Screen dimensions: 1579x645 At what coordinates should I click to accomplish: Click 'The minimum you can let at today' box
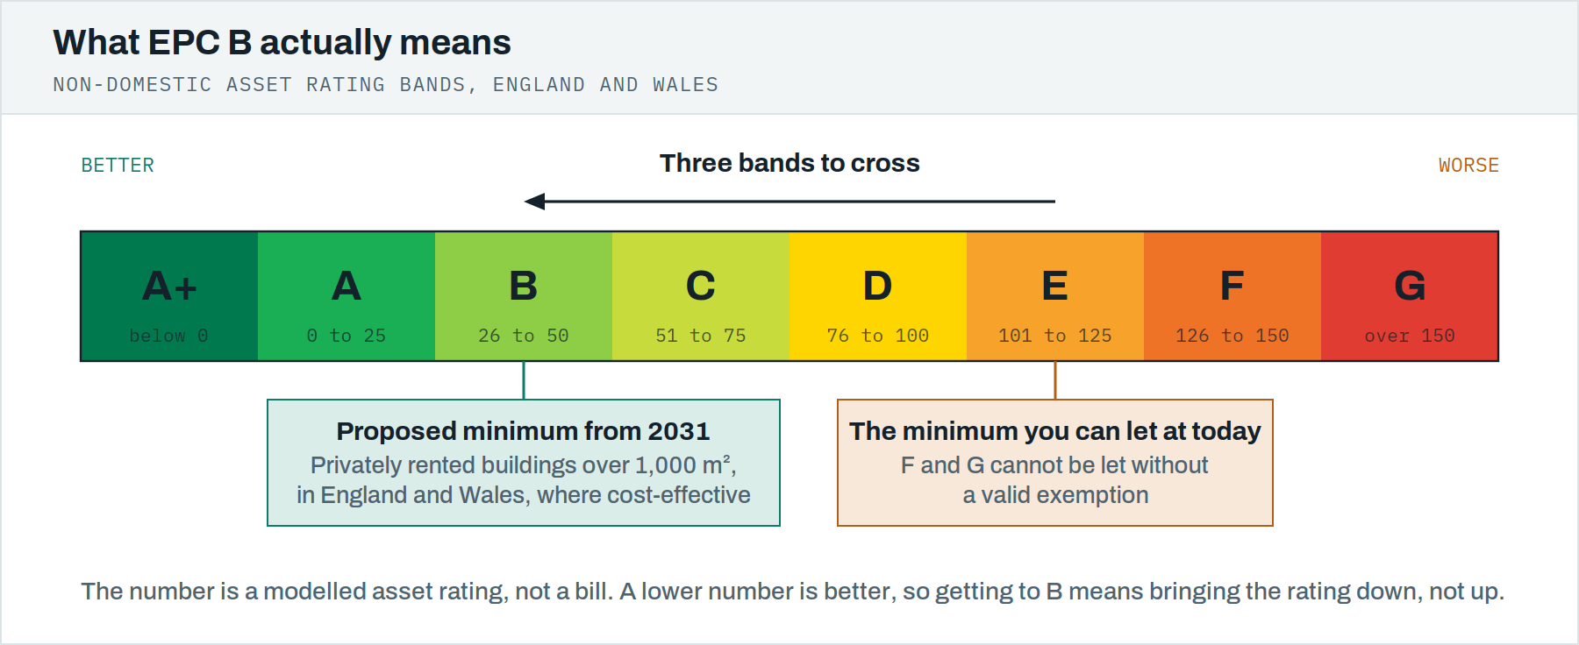pos(1055,463)
